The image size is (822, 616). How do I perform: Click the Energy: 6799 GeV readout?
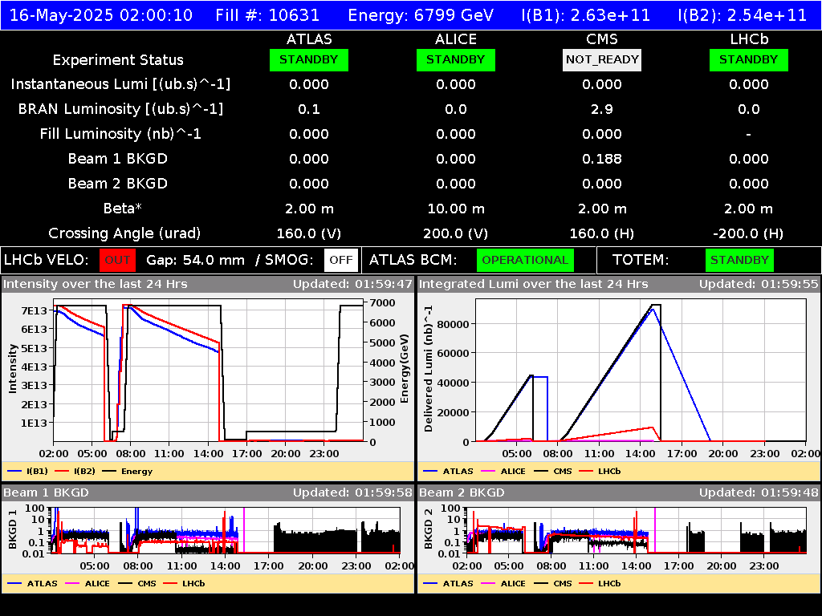pos(421,15)
